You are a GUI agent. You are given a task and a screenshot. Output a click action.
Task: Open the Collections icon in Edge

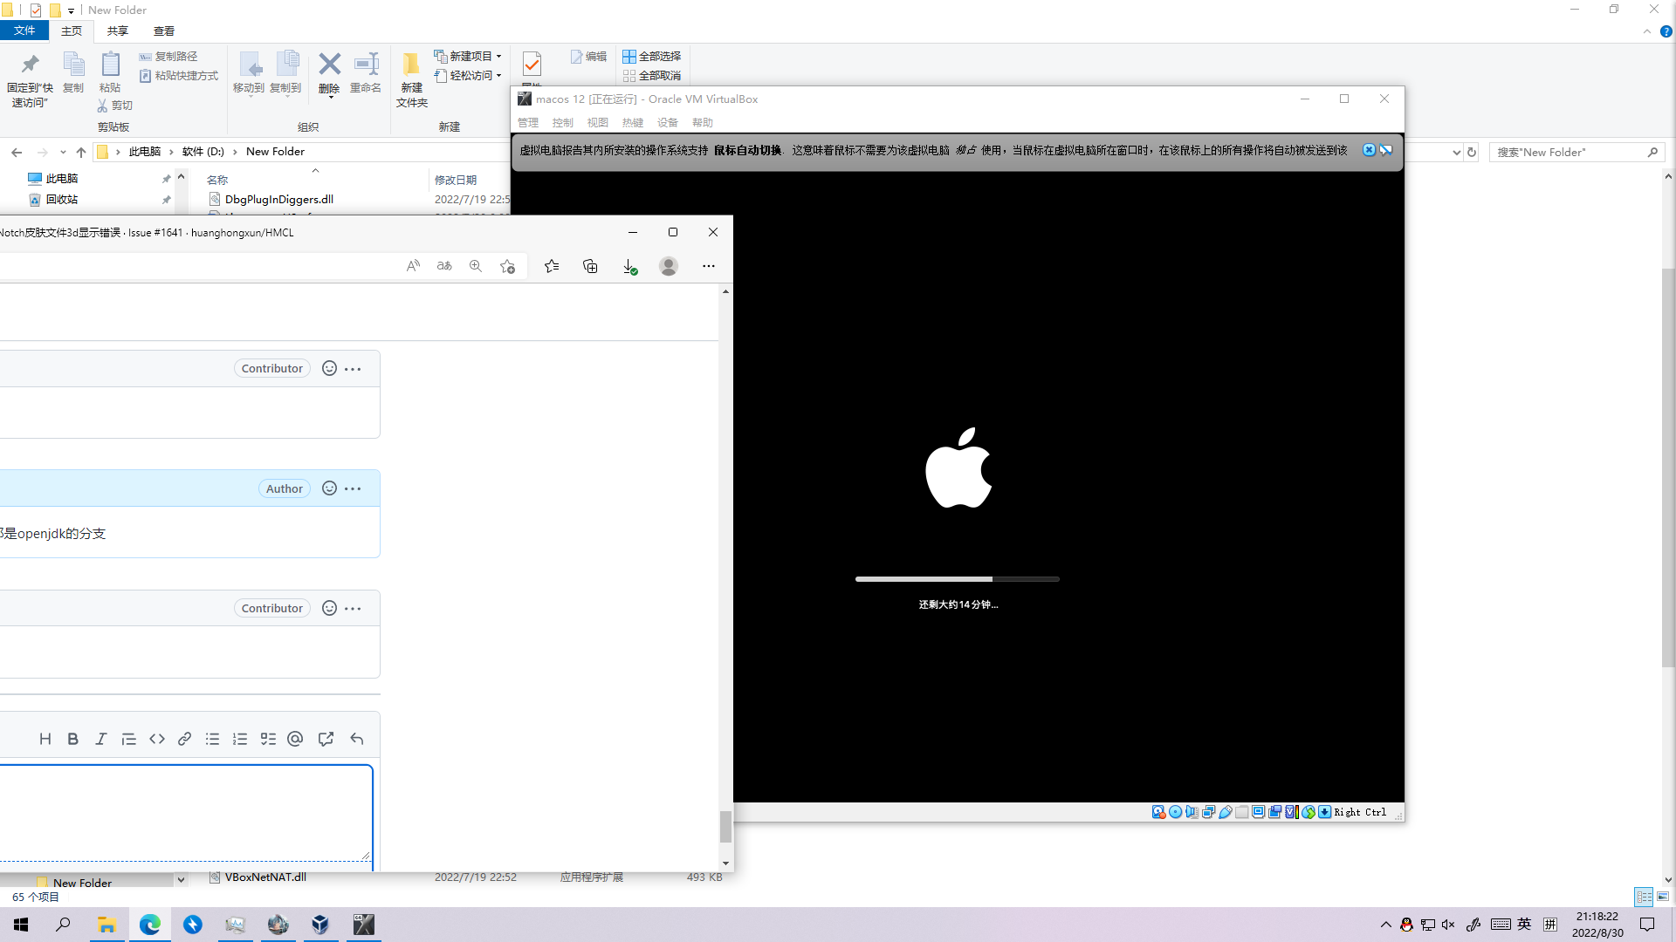(x=591, y=266)
